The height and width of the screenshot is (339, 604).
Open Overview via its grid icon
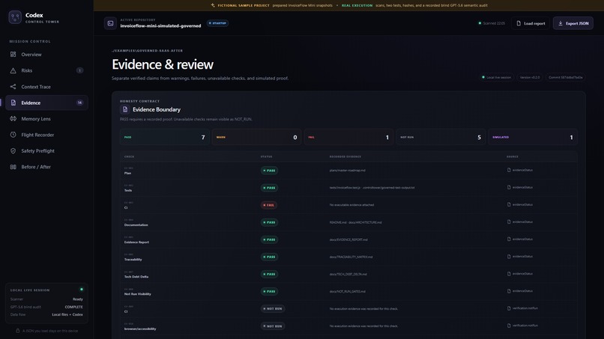(x=13, y=55)
